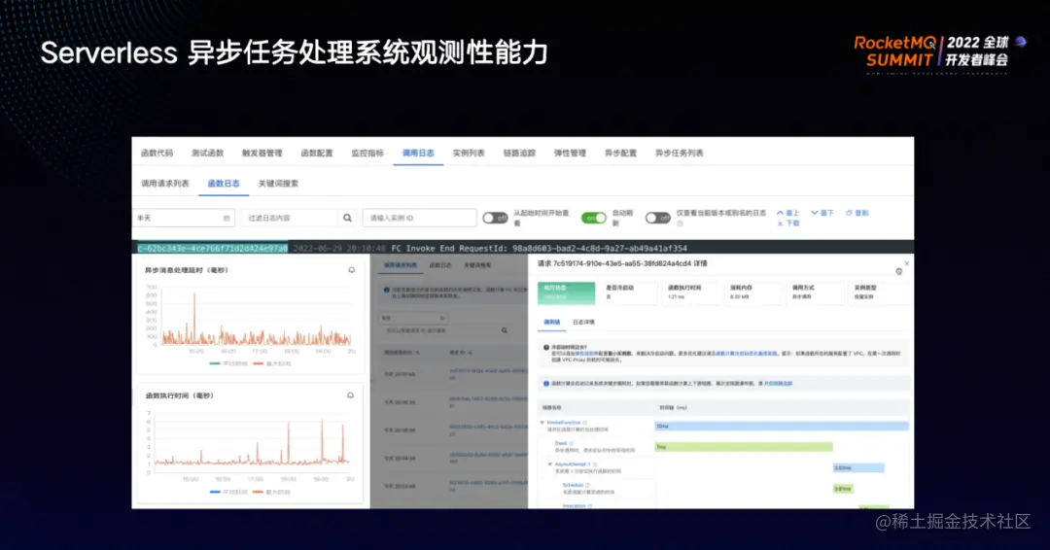Click the Dwell trace span name
1050x550 pixels.
pyautogui.click(x=561, y=444)
